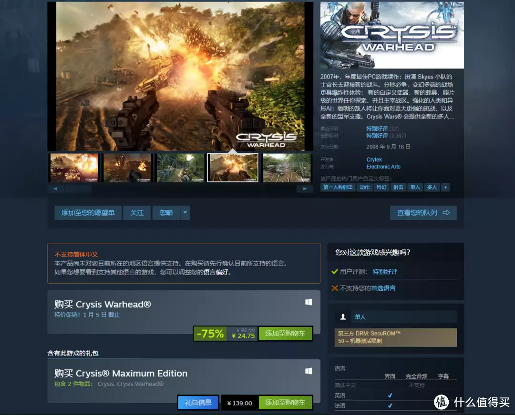Click Windows icon in Maximum Edition box

coord(309,371)
